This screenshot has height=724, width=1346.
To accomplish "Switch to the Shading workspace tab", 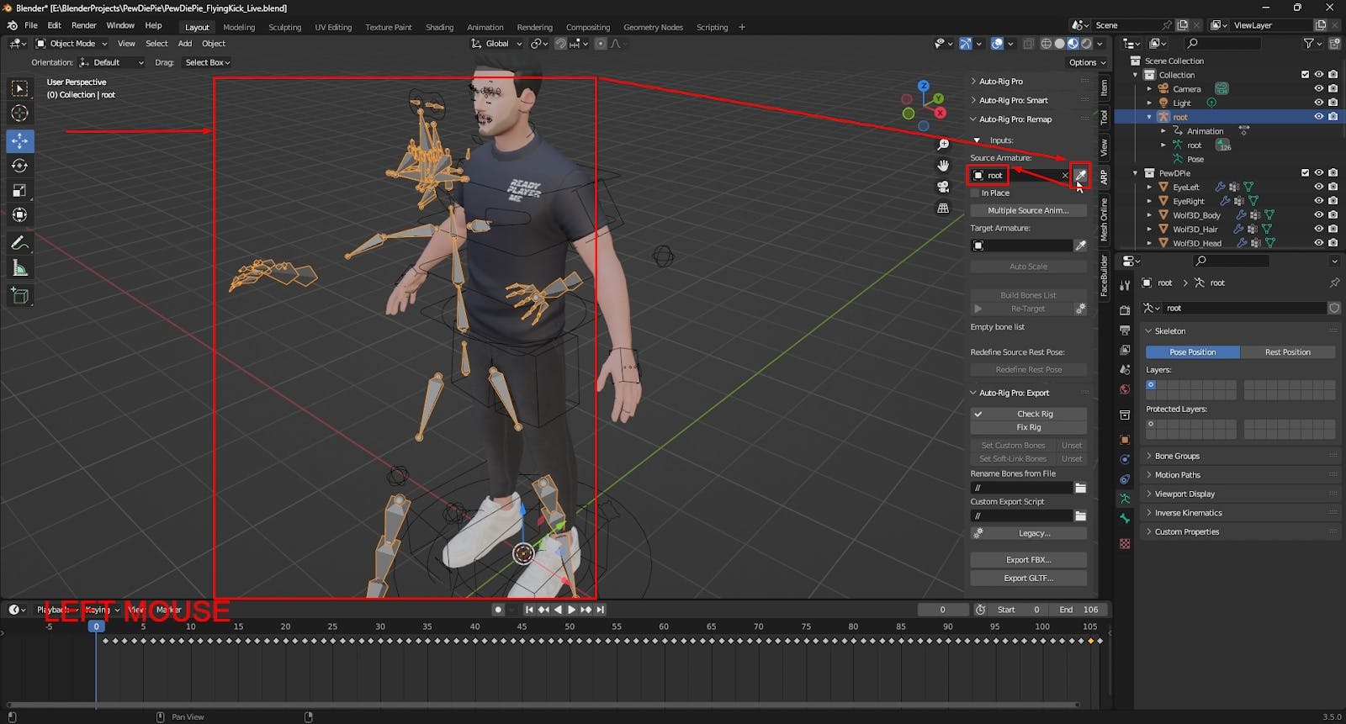I will [439, 27].
